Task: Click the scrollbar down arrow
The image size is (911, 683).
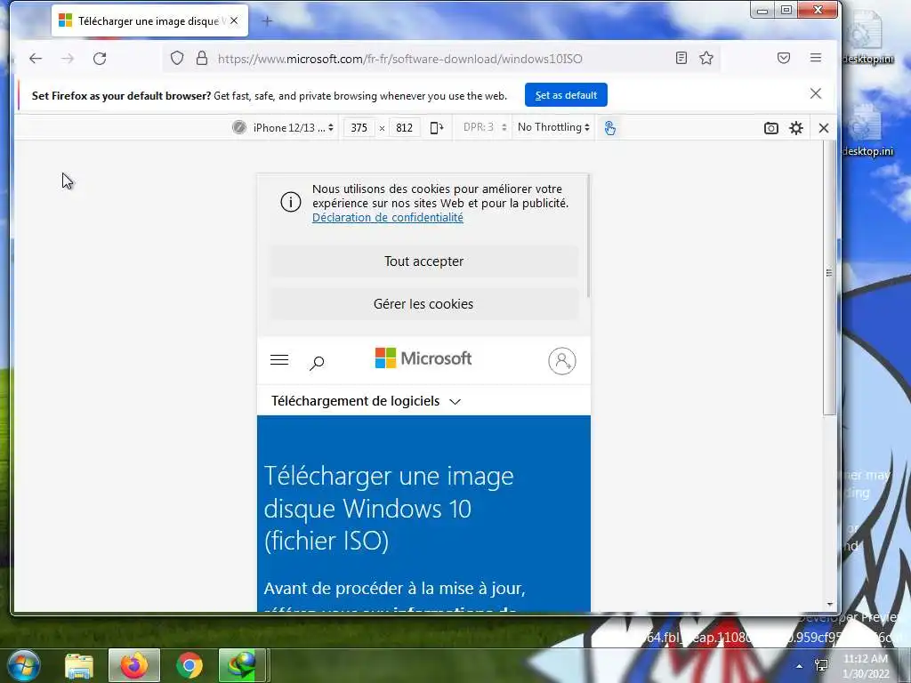Action: (x=830, y=605)
